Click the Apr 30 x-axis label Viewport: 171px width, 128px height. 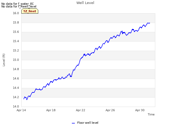coord(140,110)
